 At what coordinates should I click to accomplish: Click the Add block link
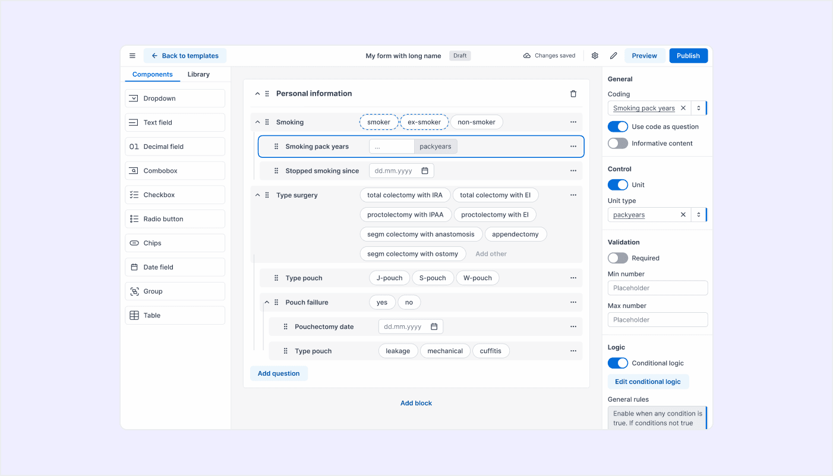click(416, 404)
